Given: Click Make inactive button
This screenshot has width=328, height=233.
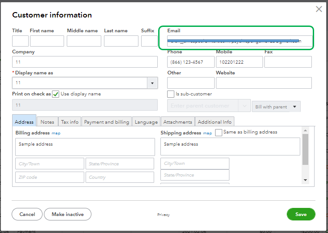Looking at the screenshot, I should 68,214.
